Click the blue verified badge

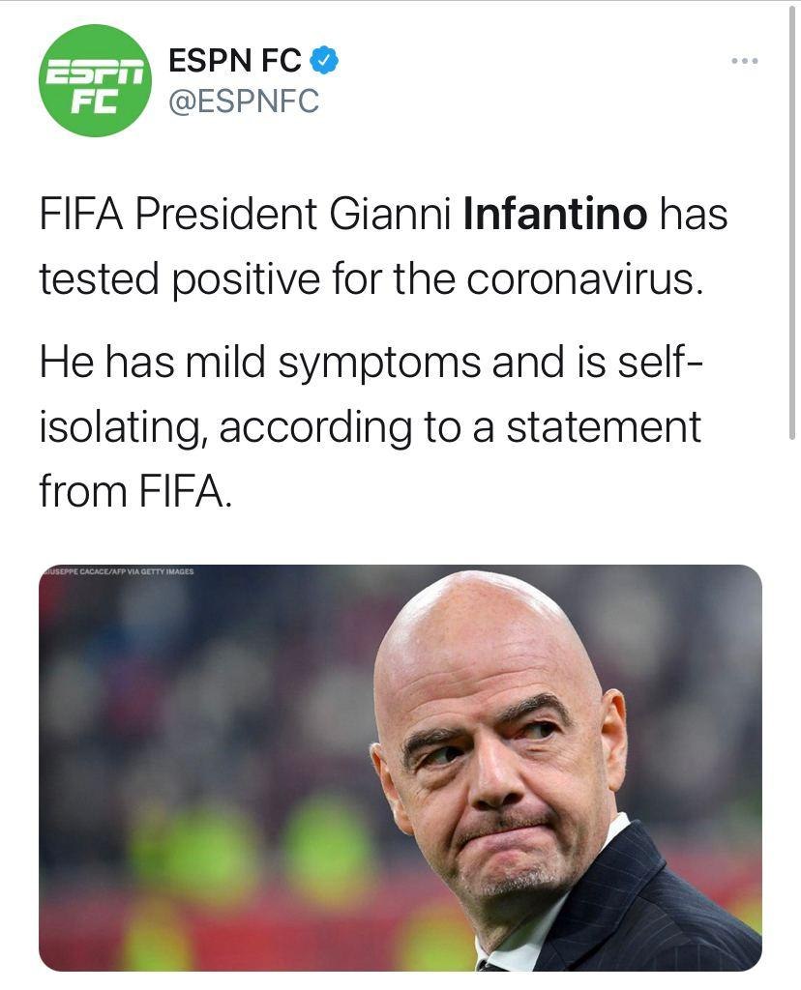[323, 62]
